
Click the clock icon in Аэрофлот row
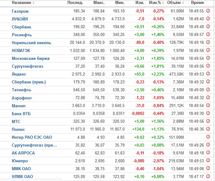pos(208,97)
